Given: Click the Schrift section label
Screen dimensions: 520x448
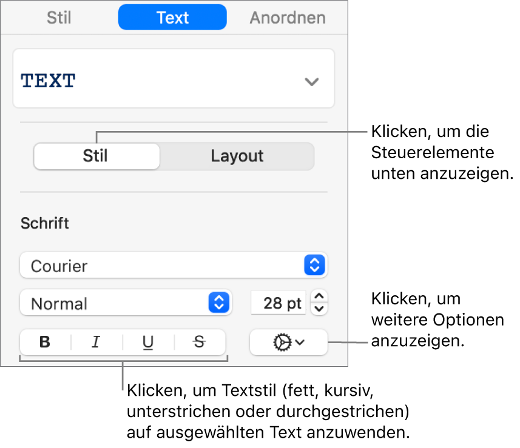Looking at the screenshot, I should [x=45, y=223].
